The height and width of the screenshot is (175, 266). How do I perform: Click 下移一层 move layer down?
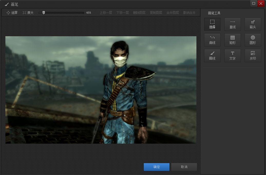[122, 13]
